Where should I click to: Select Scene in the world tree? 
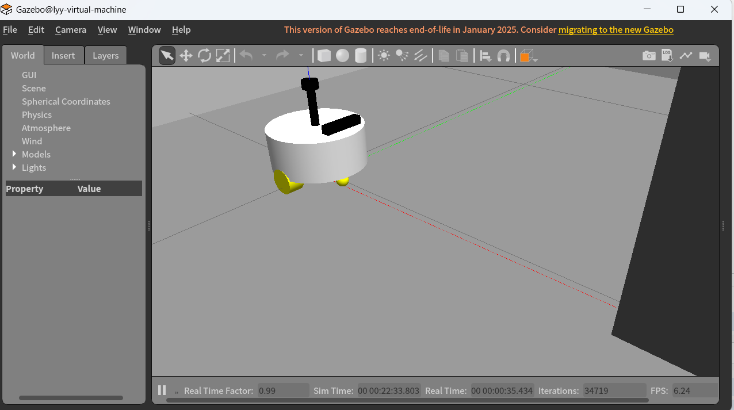34,88
